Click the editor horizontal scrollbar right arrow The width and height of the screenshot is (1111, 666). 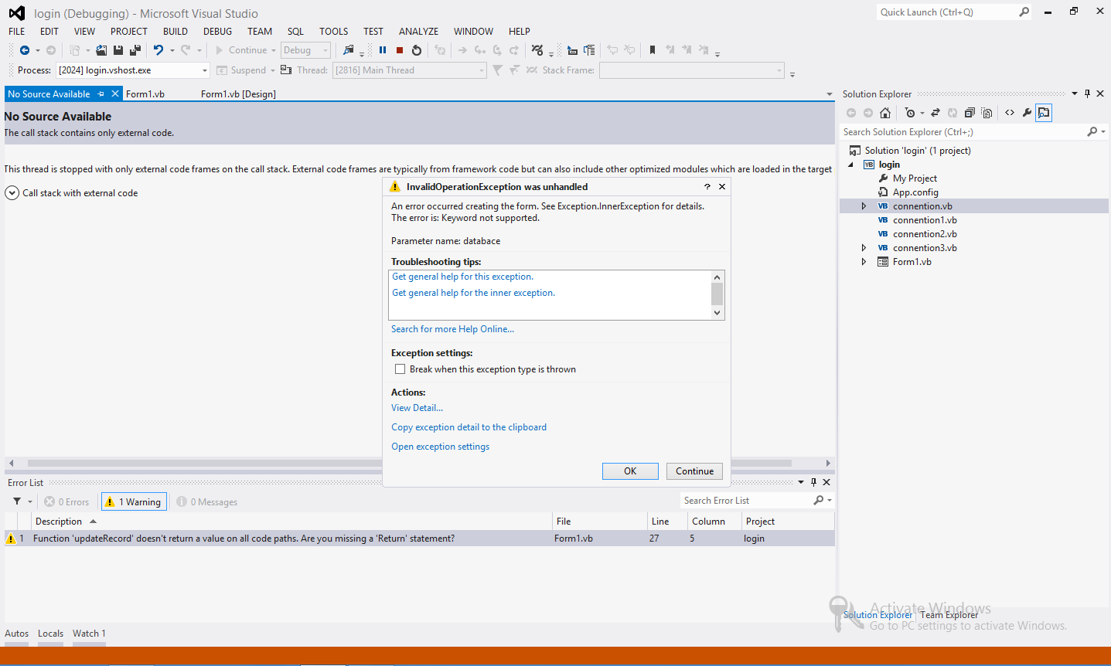[828, 464]
